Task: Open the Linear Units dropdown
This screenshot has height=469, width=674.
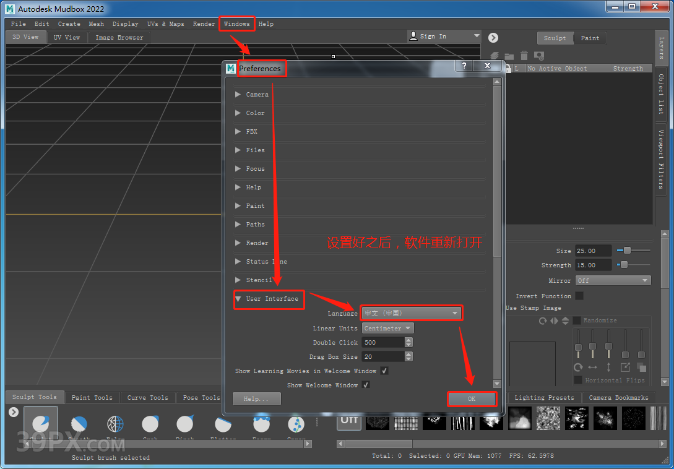Action: tap(387, 329)
